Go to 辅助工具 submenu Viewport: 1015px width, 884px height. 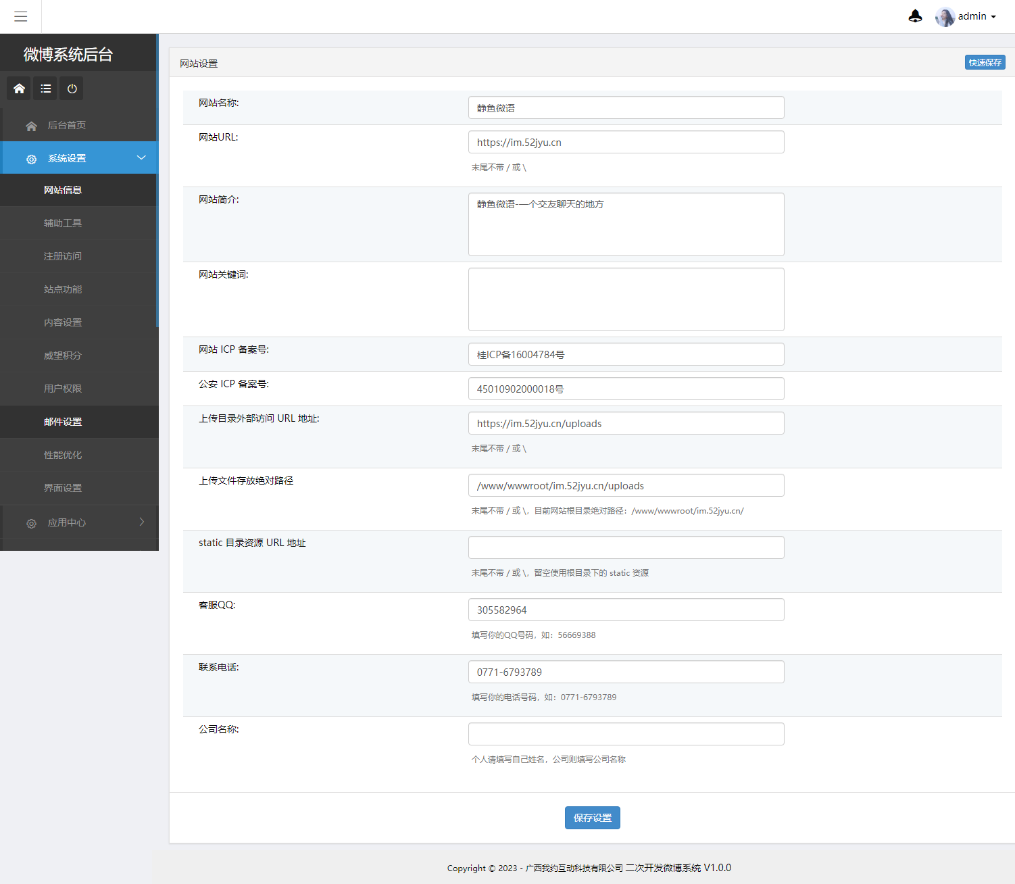63,223
